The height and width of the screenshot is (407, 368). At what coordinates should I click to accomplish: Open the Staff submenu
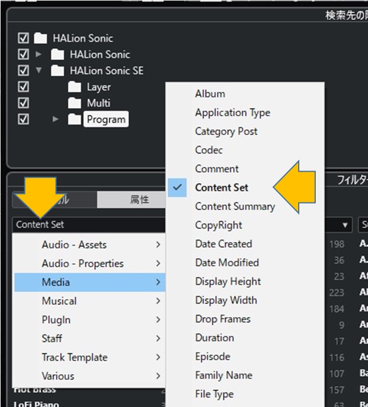90,338
